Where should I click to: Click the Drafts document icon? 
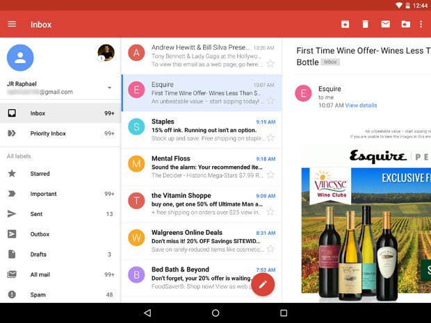[x=12, y=254]
